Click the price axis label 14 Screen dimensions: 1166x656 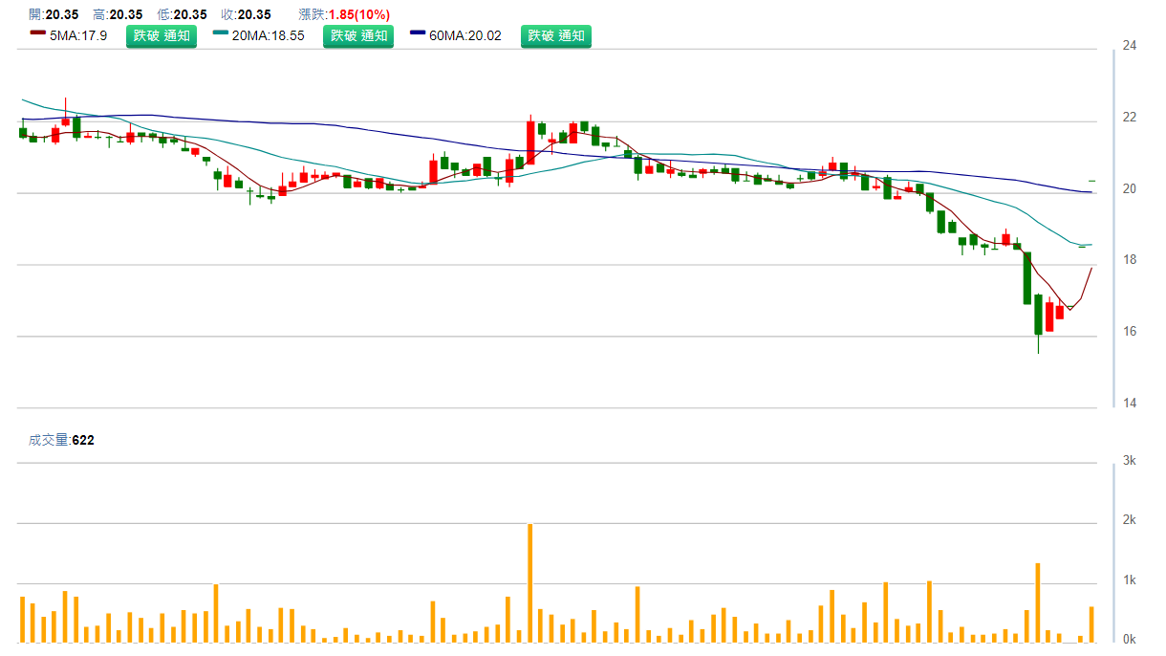tap(1130, 404)
